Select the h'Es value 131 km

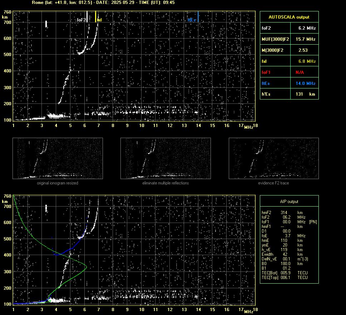305,94
